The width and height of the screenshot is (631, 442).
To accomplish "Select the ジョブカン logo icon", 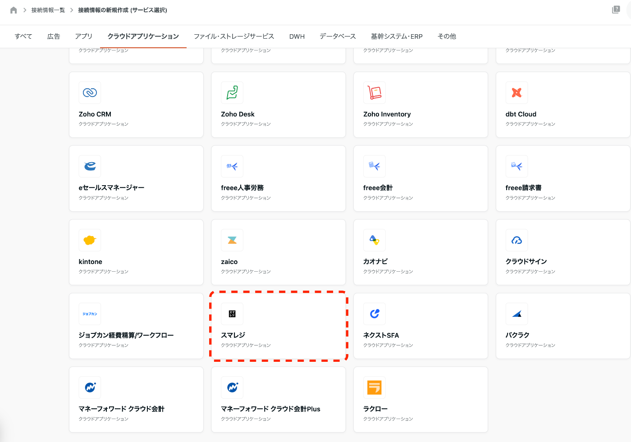I will coord(90,314).
